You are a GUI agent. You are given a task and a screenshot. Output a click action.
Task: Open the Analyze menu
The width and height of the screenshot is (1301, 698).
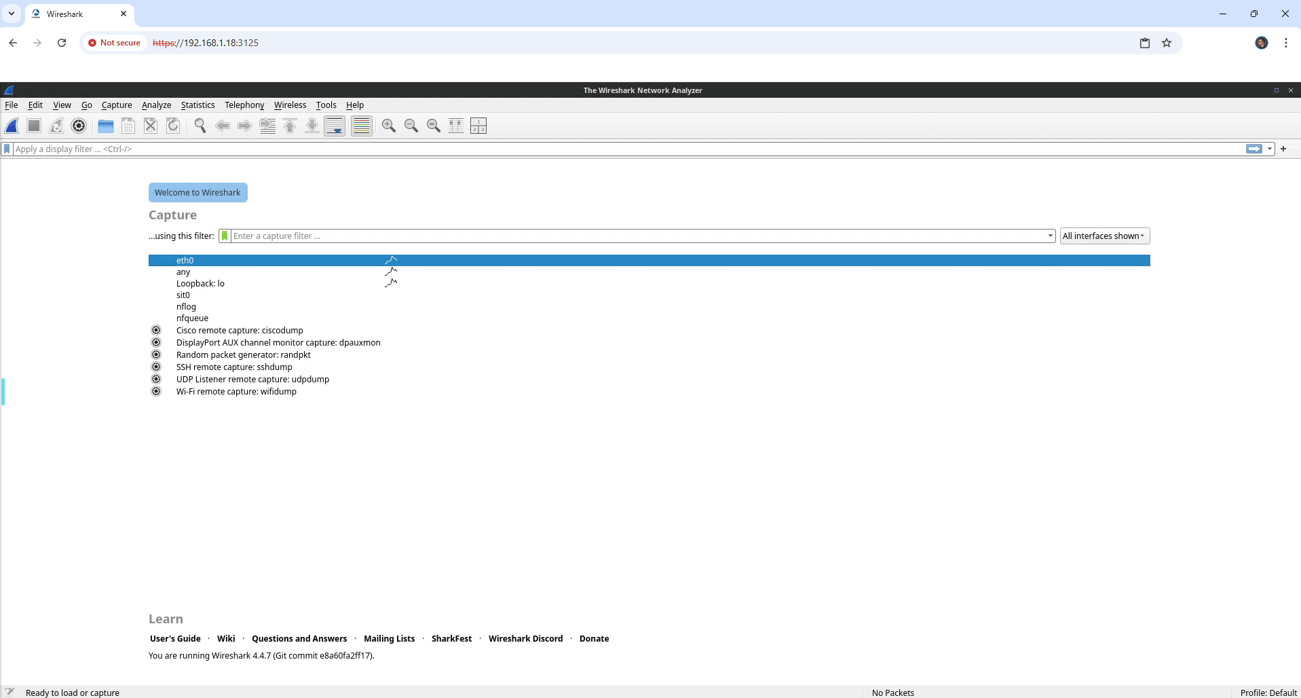pyautogui.click(x=156, y=105)
